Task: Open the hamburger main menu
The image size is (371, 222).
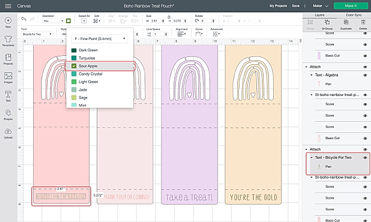Action: (8, 6)
